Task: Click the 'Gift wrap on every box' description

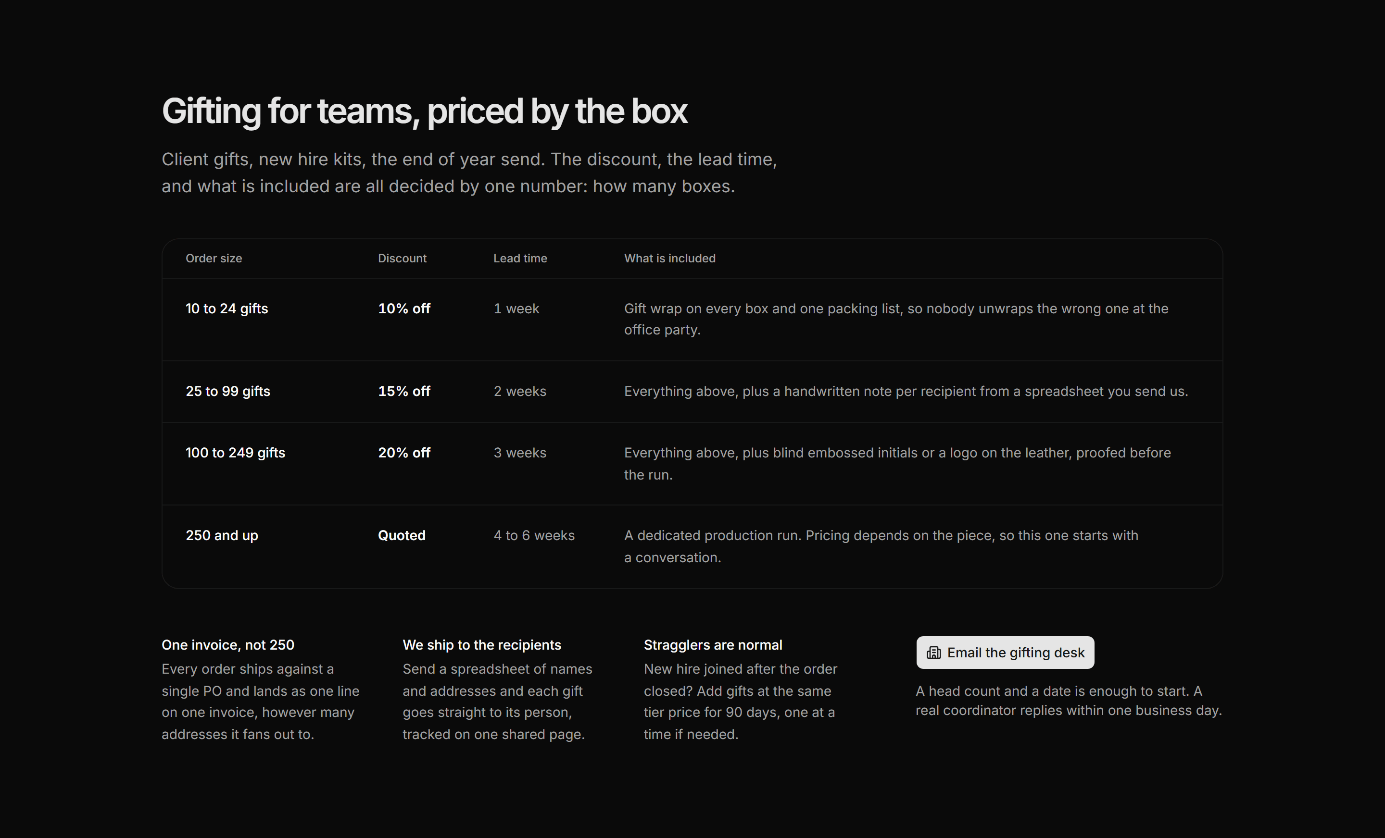Action: tap(896, 319)
